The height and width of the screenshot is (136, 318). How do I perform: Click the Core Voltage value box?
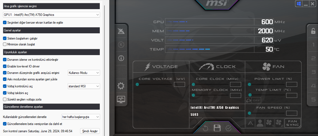coord(179,84)
